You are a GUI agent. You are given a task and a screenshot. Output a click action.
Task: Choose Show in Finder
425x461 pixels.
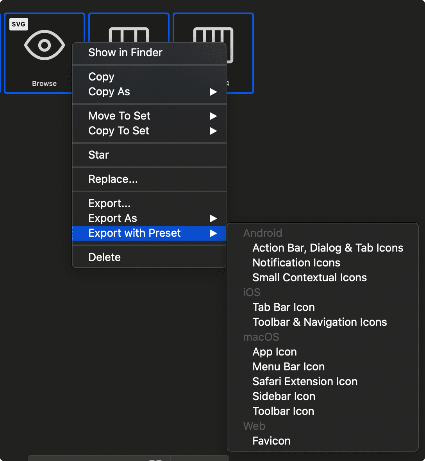pyautogui.click(x=125, y=53)
